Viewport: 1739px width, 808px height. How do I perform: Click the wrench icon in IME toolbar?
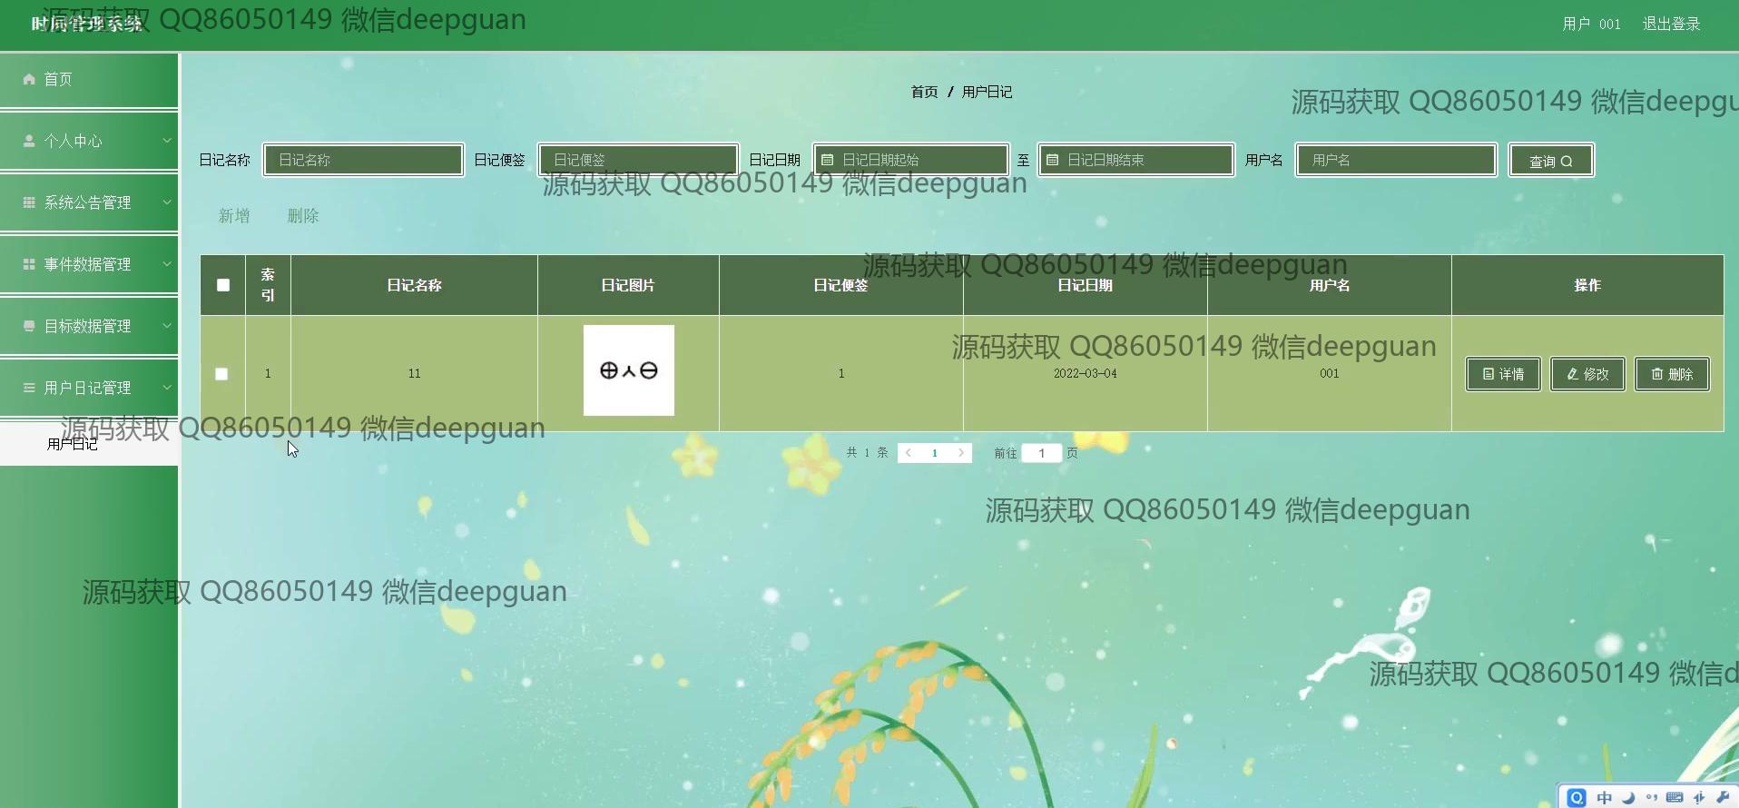(x=1723, y=797)
